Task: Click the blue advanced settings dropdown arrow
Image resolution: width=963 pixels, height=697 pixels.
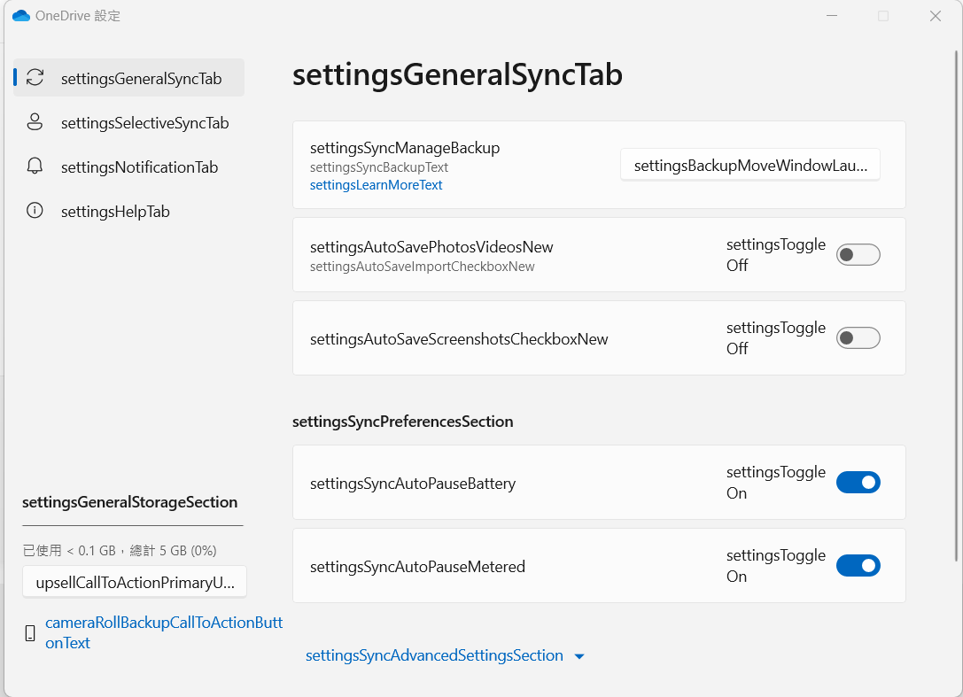Action: click(579, 656)
